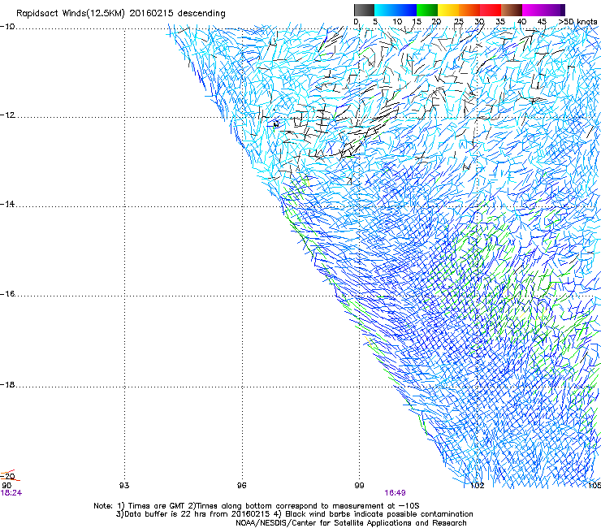Click the longitude label '96'
601x528 pixels.
(241, 486)
